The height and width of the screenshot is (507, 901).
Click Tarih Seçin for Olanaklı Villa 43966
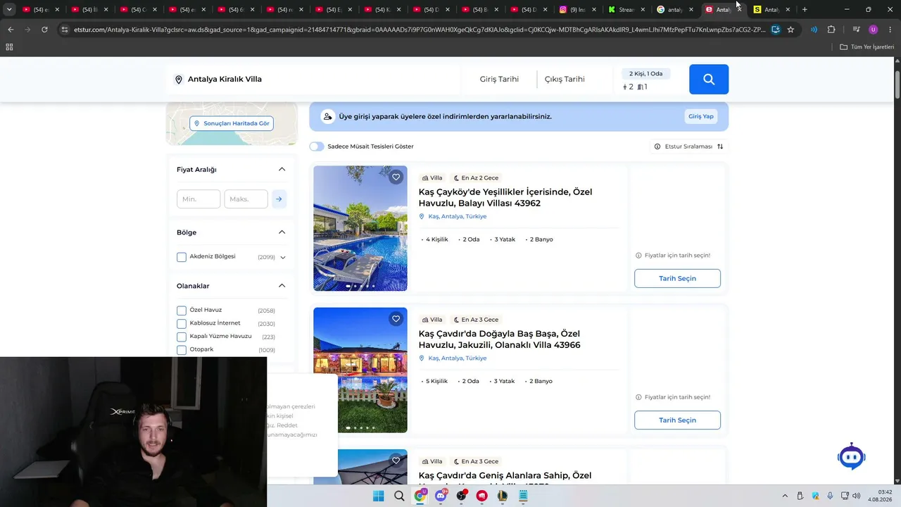click(x=677, y=420)
